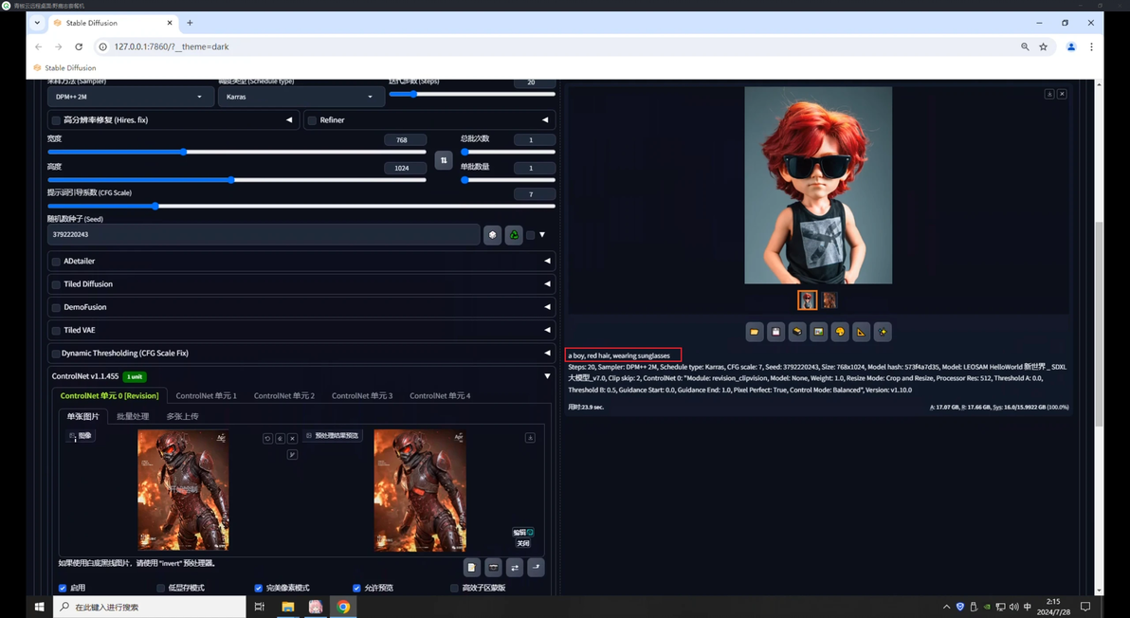Screen dimensions: 1130x618
Task: Click the picture frame send-to-img2img icon
Action: [818, 332]
